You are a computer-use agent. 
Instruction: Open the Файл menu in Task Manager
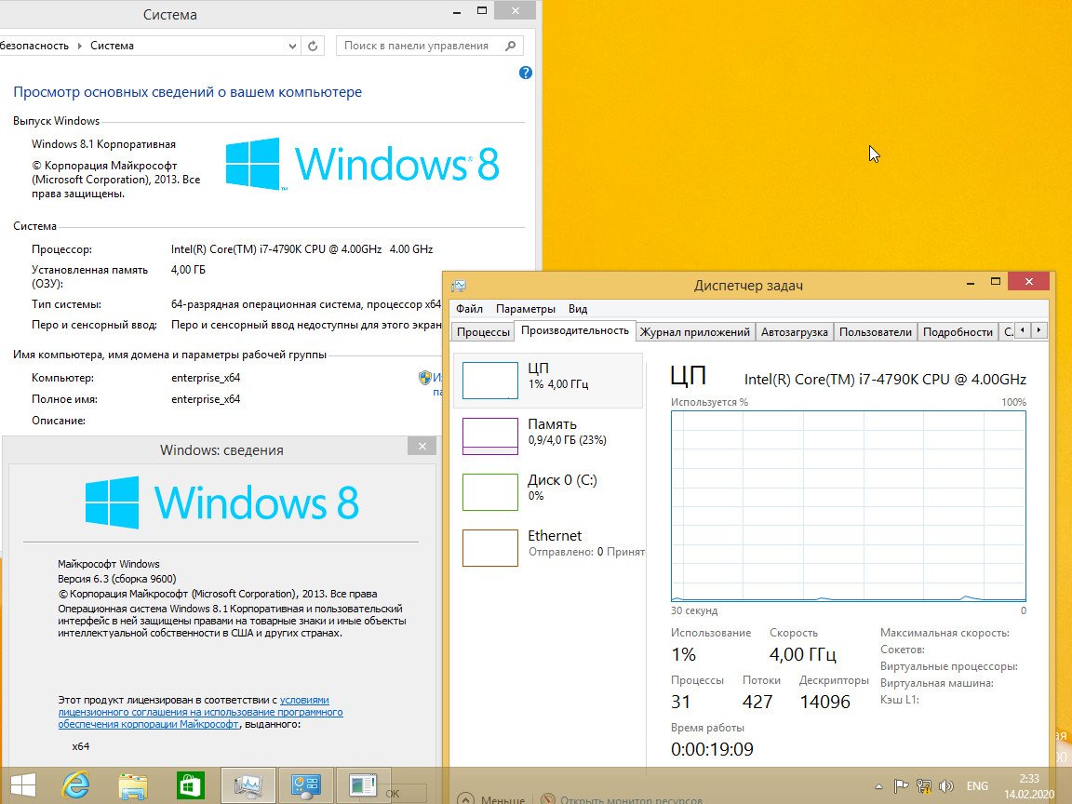(x=469, y=309)
